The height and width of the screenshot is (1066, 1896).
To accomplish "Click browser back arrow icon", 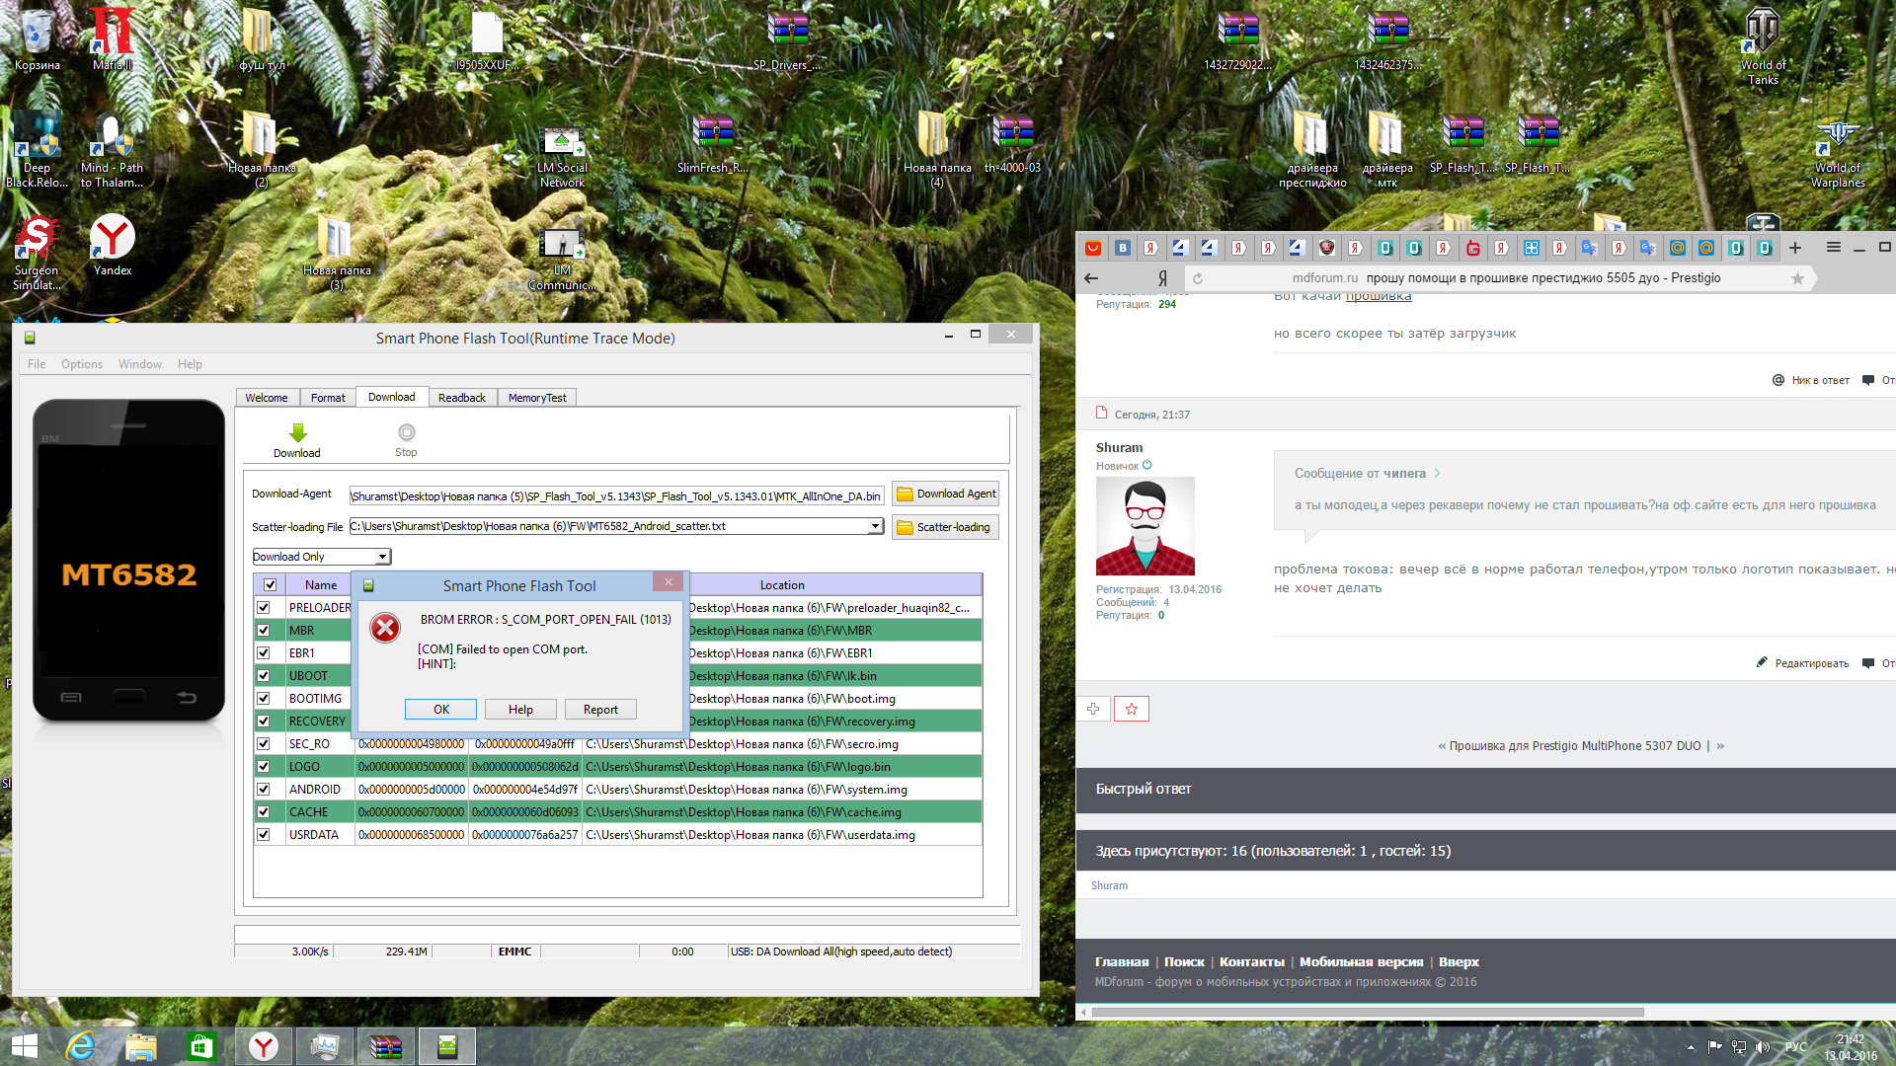I will (x=1091, y=278).
